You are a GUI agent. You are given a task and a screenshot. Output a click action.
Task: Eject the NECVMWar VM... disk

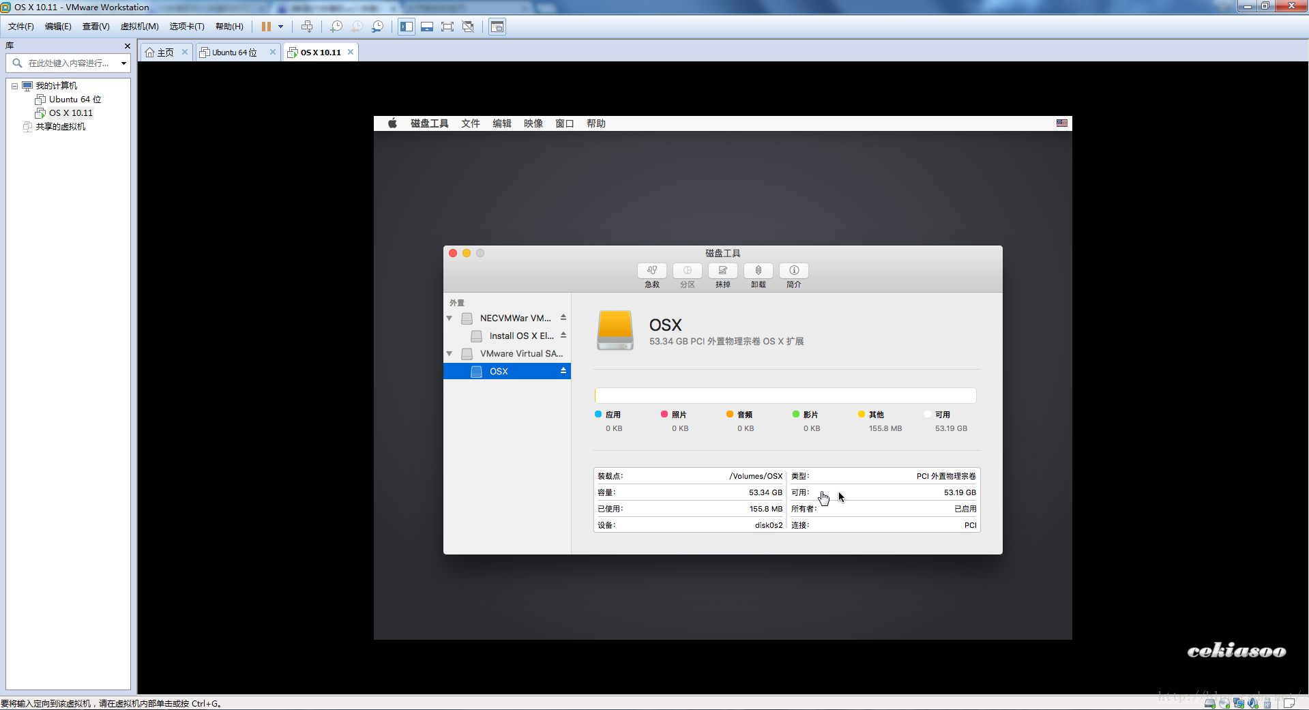pos(563,318)
